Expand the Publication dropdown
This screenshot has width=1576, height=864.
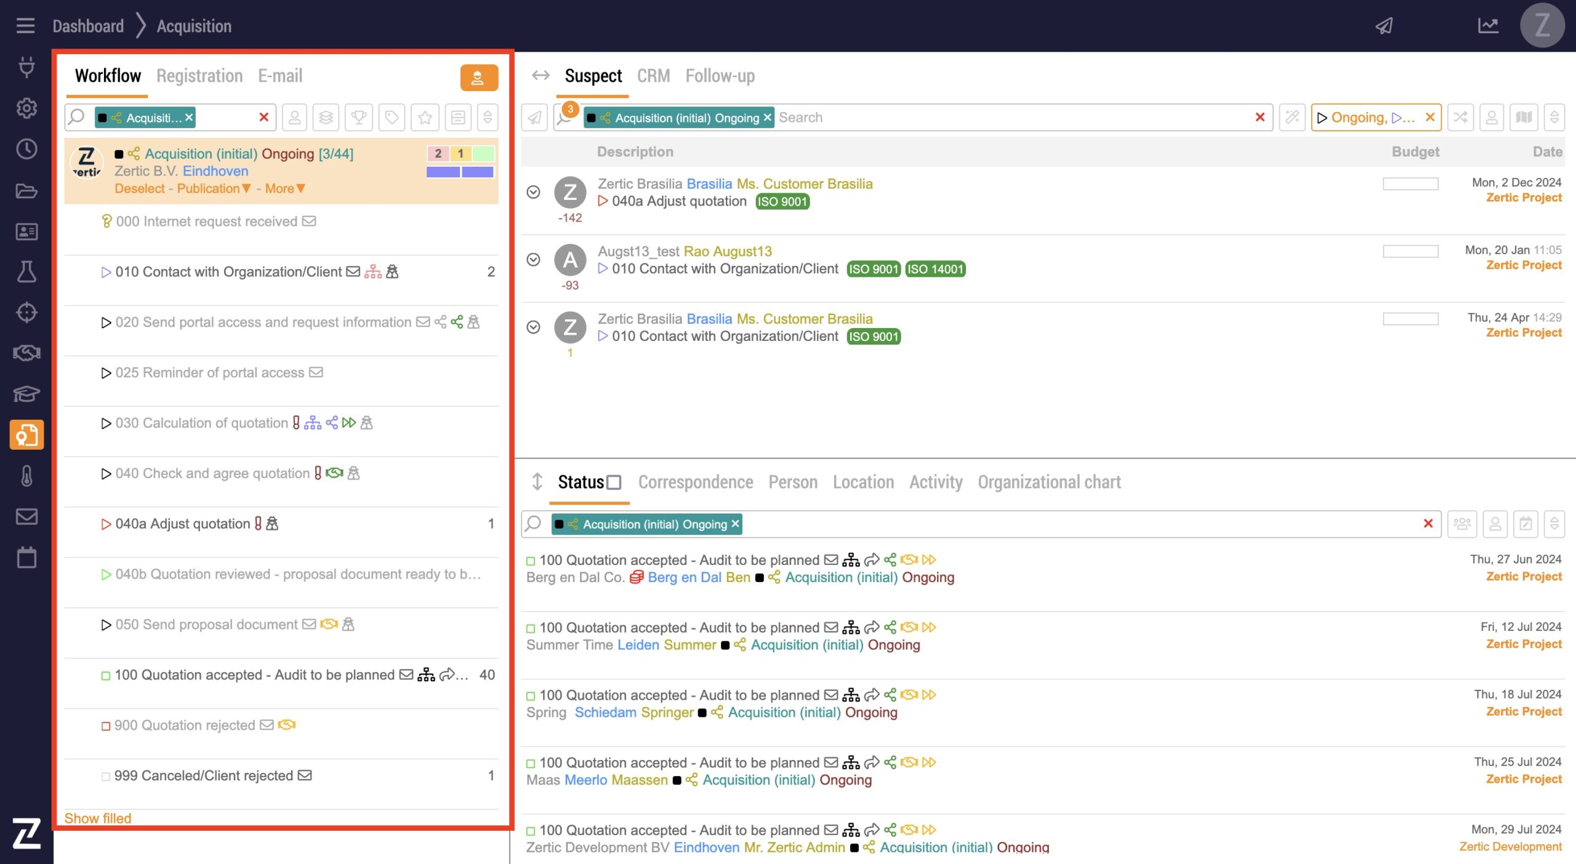click(x=214, y=189)
